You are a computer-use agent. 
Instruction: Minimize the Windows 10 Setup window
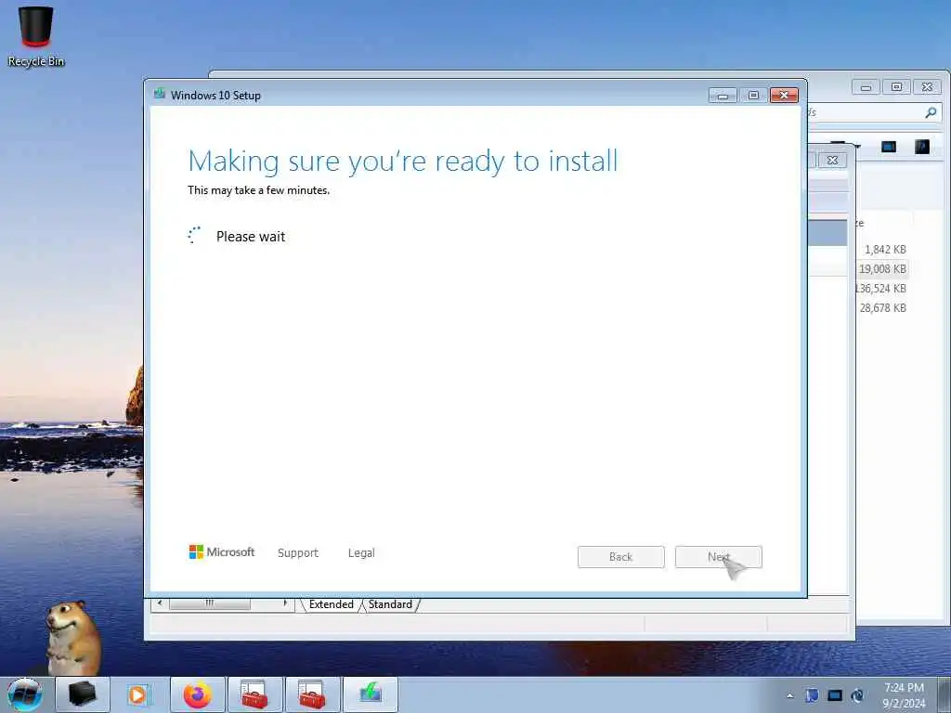click(x=723, y=96)
